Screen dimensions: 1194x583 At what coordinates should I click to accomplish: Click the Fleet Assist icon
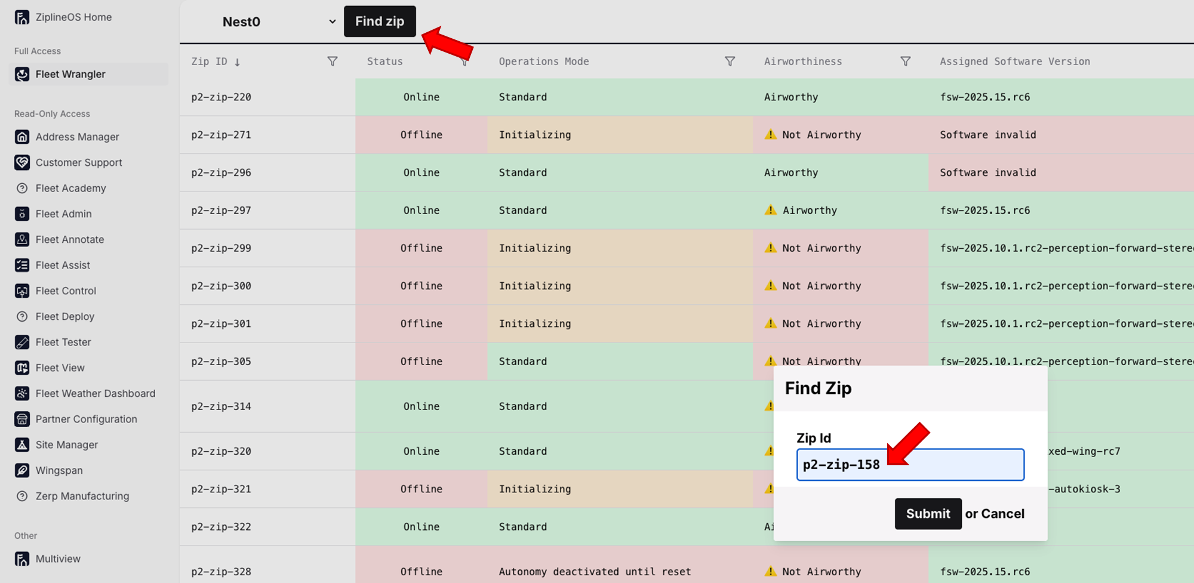22,265
